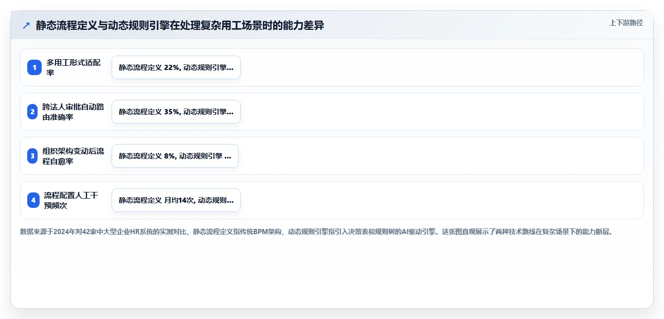This screenshot has height=319, width=664.
Task: Select the 多用工形式适配率 label
Action: 74,67
